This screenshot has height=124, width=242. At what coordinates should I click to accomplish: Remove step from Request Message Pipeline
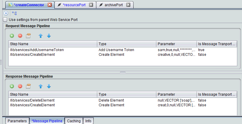[x=20, y=36]
